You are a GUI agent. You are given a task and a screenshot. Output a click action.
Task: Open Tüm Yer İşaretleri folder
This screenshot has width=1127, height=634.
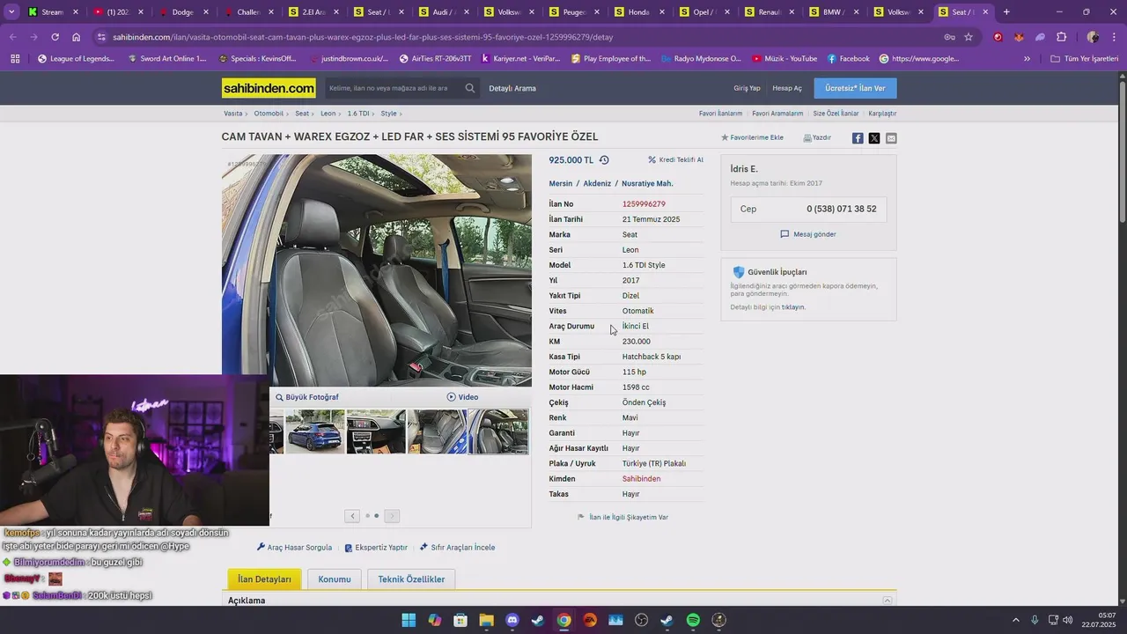pyautogui.click(x=1084, y=59)
